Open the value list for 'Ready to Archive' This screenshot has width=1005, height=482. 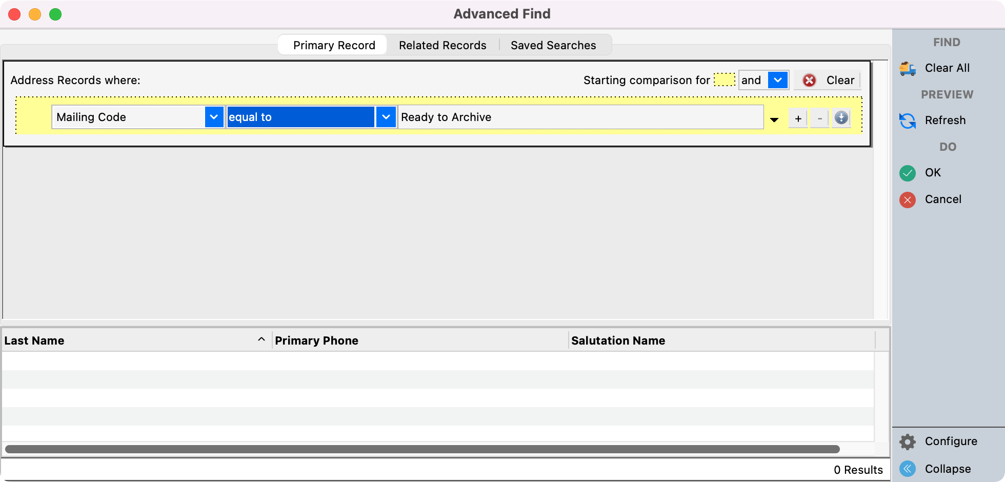pyautogui.click(x=774, y=118)
